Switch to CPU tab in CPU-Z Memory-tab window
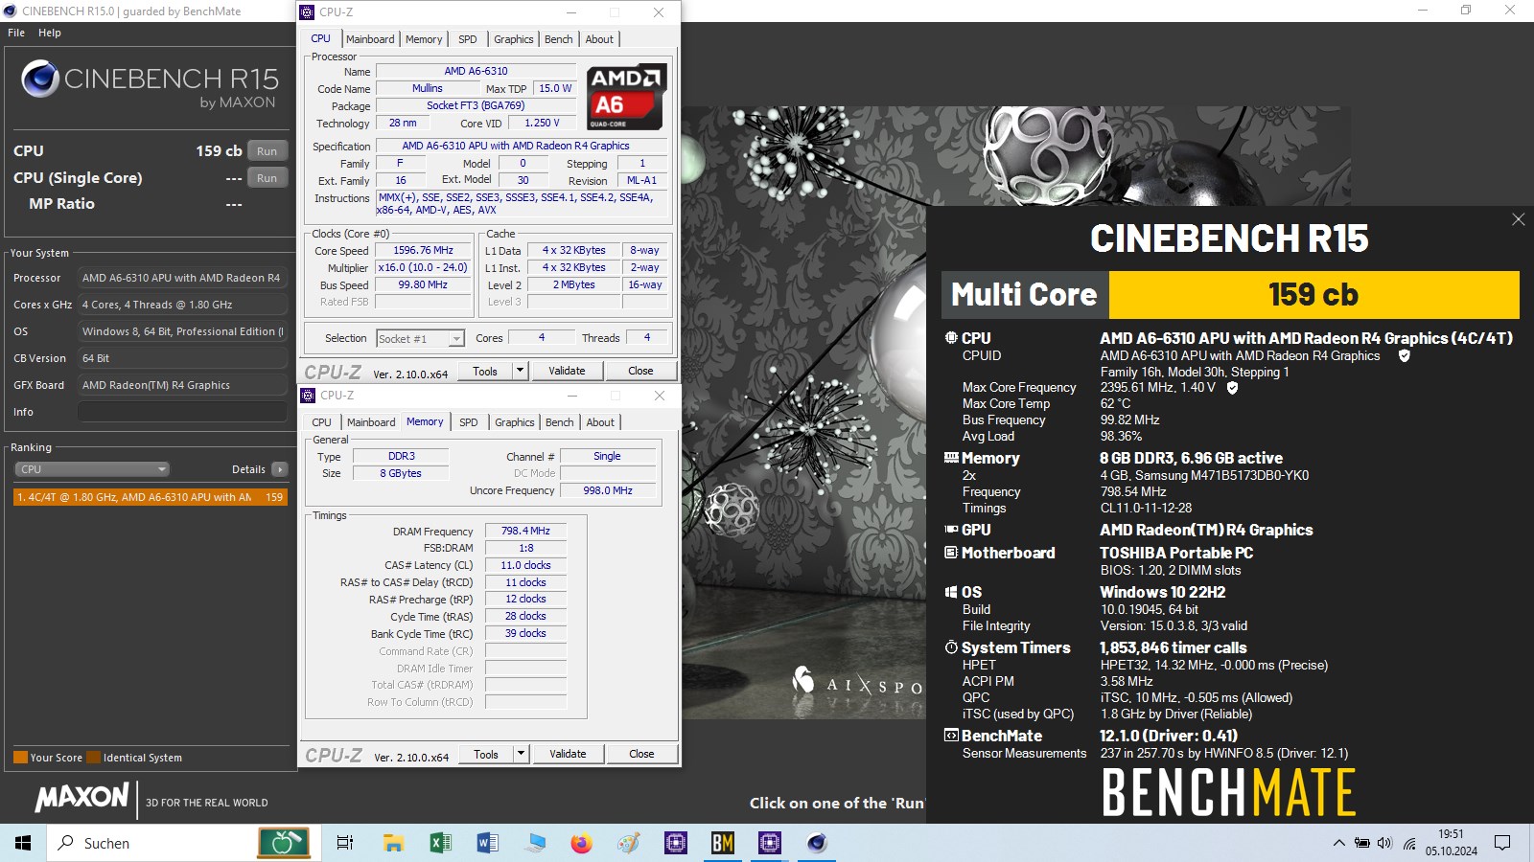 (x=322, y=422)
